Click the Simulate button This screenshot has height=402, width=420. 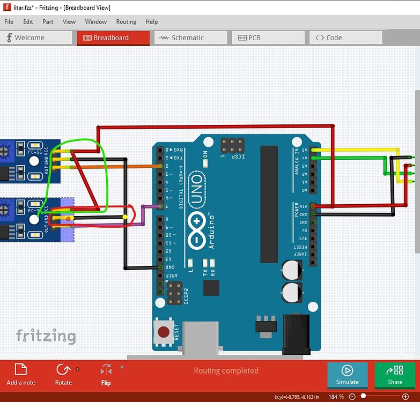pyautogui.click(x=347, y=375)
